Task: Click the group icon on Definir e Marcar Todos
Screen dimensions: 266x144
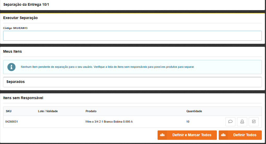Action: pos(162,135)
